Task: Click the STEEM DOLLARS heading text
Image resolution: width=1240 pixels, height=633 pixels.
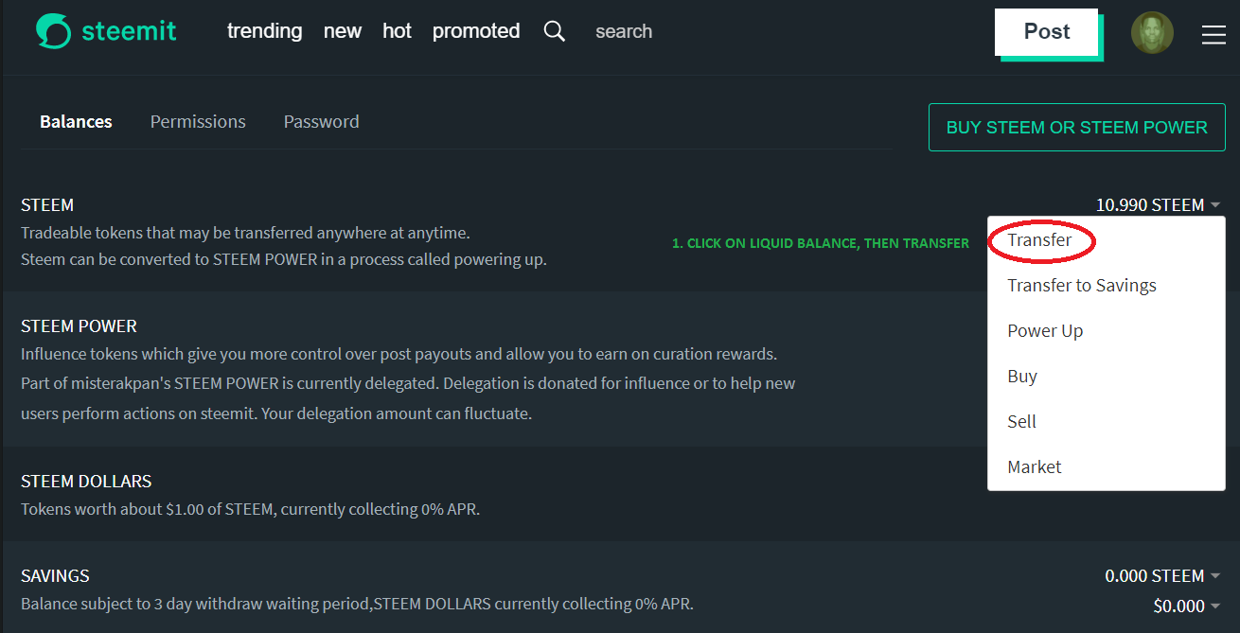Action: tap(86, 481)
